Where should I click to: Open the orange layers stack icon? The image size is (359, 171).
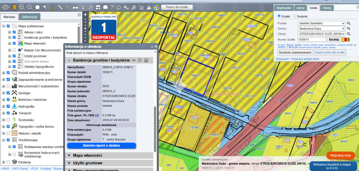pyautogui.click(x=15, y=7)
